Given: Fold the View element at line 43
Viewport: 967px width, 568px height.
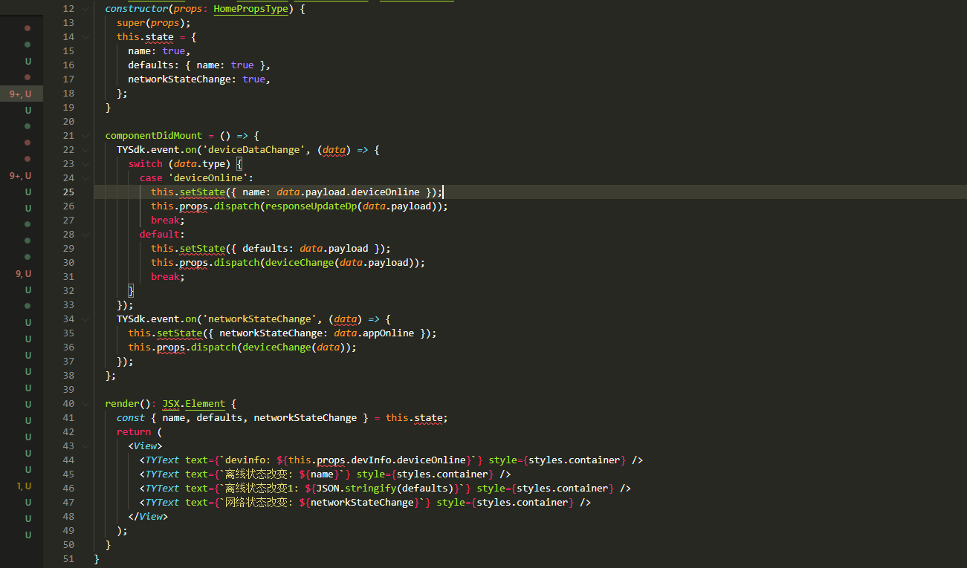Looking at the screenshot, I should 87,446.
